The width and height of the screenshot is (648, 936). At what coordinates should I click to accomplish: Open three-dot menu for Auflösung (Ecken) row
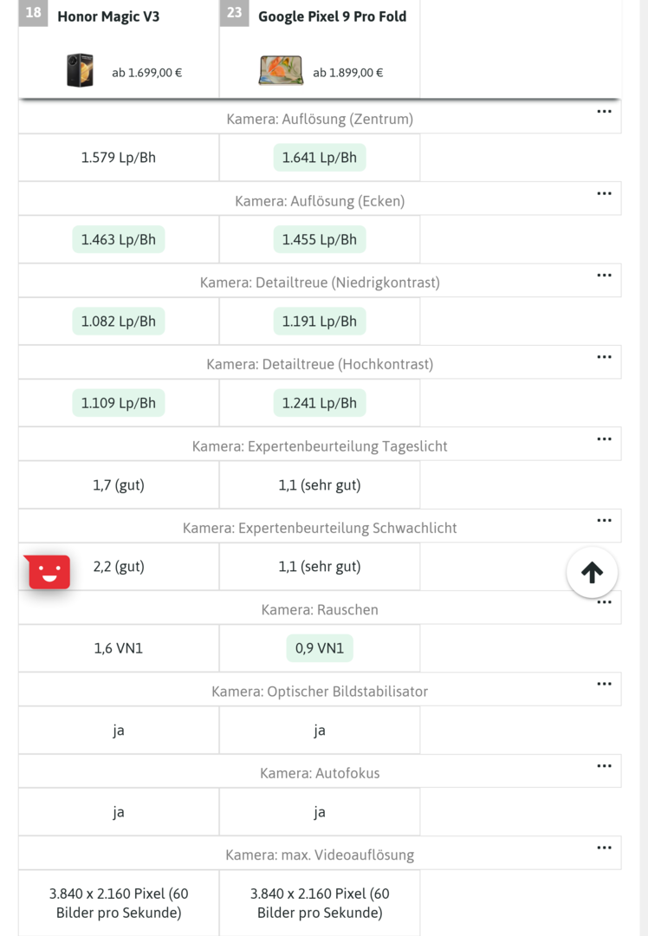pos(604,193)
